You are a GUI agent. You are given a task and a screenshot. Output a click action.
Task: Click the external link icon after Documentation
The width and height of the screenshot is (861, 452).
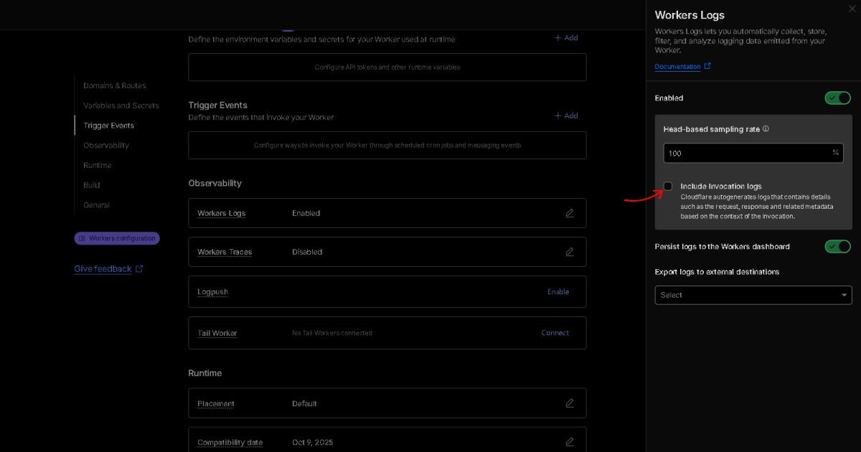coord(707,66)
